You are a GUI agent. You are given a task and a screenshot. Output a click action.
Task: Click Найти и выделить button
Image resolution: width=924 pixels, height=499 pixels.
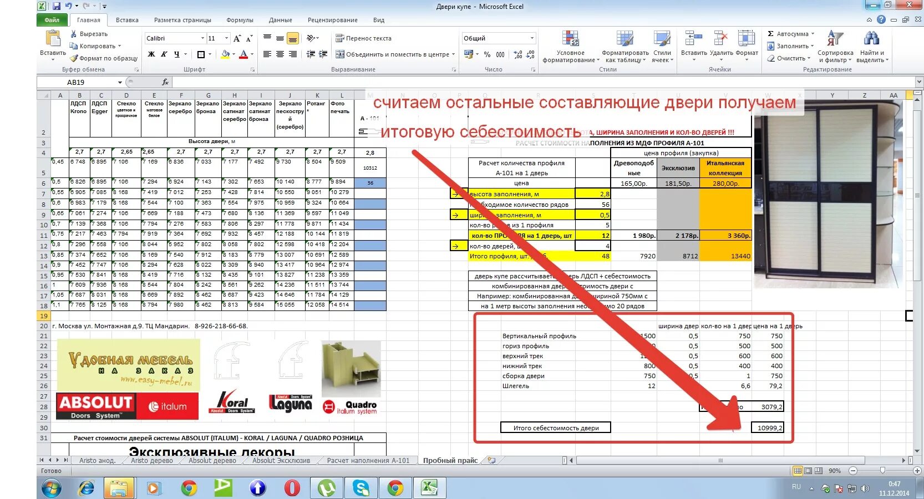[x=872, y=47]
